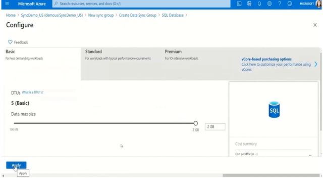Click the magnifier icon in search bar
Image resolution: width=323 pixels, height=182 pixels.
tap(56, 4)
